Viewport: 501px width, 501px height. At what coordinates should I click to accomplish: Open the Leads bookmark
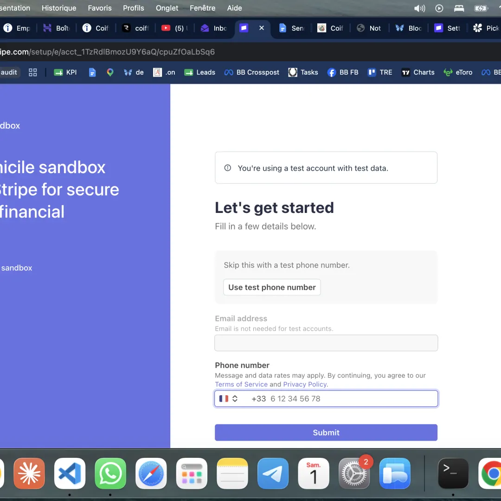tap(199, 72)
